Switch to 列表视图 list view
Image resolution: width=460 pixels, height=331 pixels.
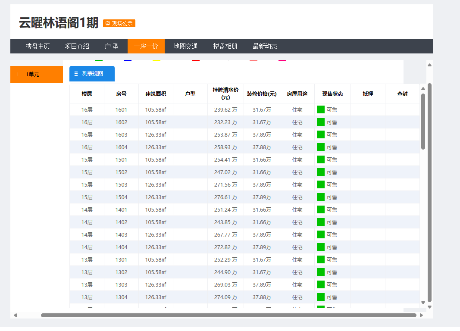pos(92,74)
